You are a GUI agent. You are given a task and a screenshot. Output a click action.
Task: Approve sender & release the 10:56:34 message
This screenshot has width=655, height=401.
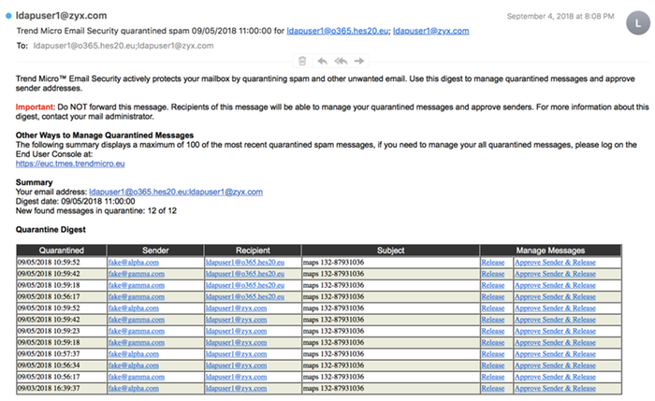click(x=555, y=365)
